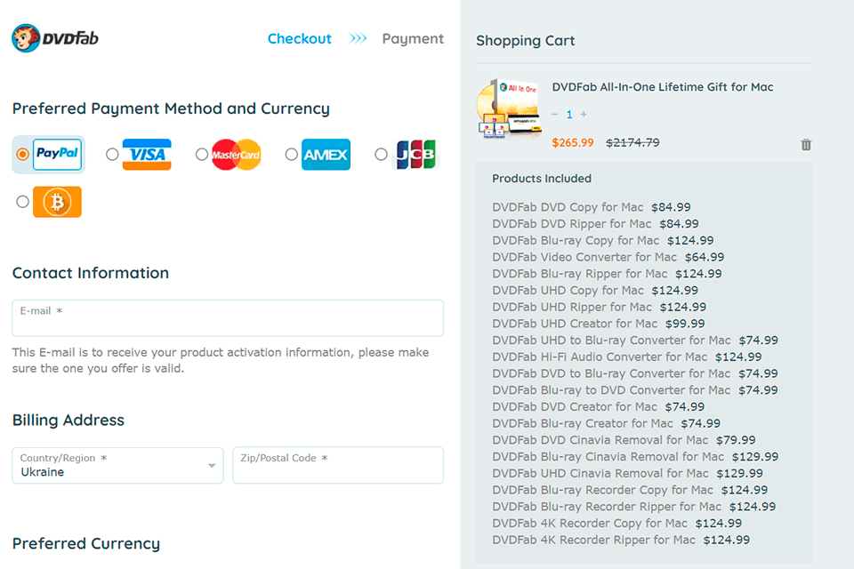This screenshot has height=569, width=854.
Task: Click the MasterCard logo icon
Action: pyautogui.click(x=237, y=155)
